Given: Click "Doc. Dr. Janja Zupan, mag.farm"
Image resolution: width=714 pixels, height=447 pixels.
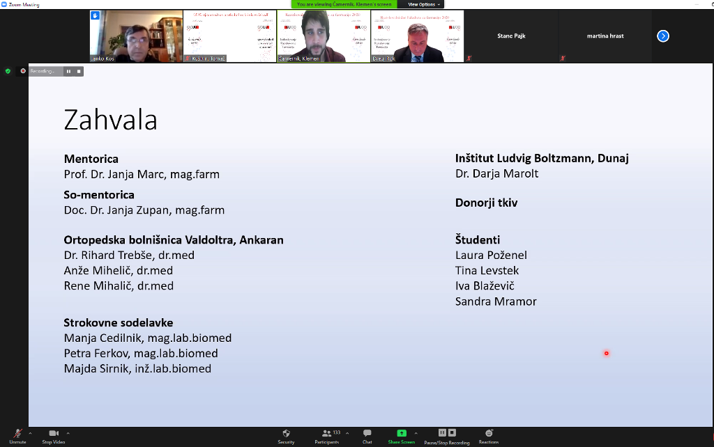Looking at the screenshot, I should tap(144, 210).
